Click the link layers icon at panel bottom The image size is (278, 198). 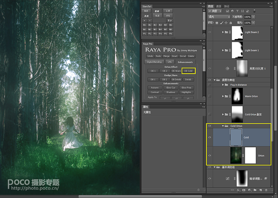[x=232, y=190]
